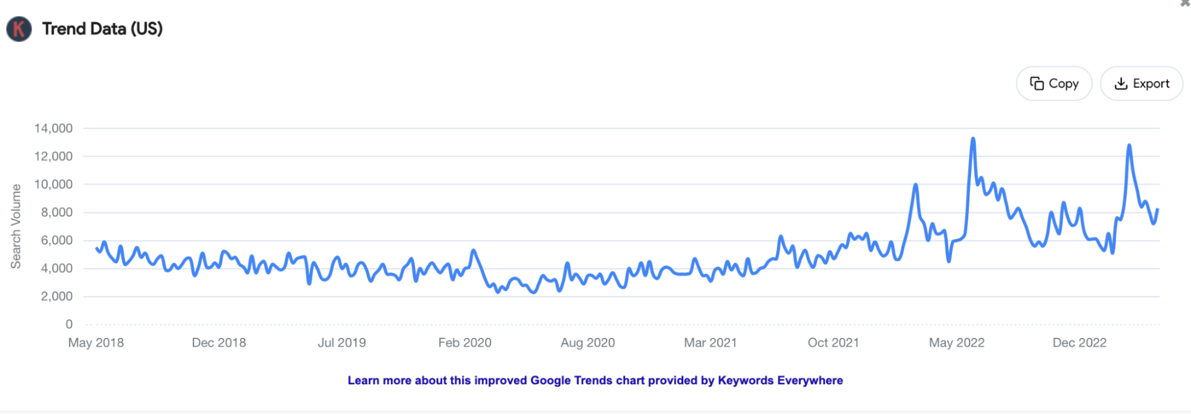
Task: Click the Dec 2018 x-axis label
Action: click(219, 343)
